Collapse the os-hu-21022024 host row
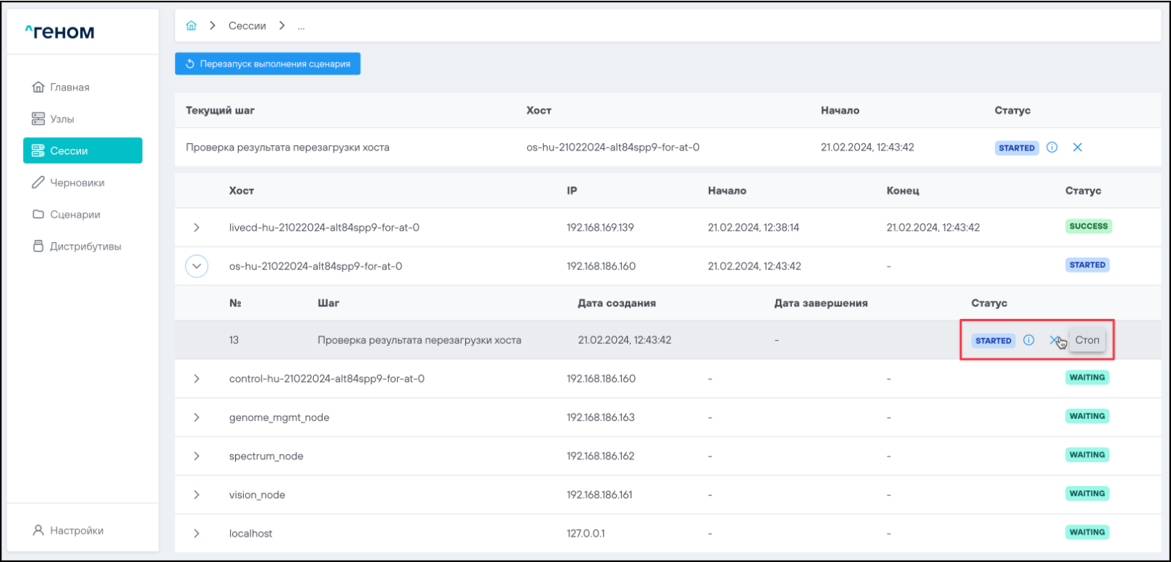Image resolution: width=1171 pixels, height=562 pixels. tap(196, 266)
